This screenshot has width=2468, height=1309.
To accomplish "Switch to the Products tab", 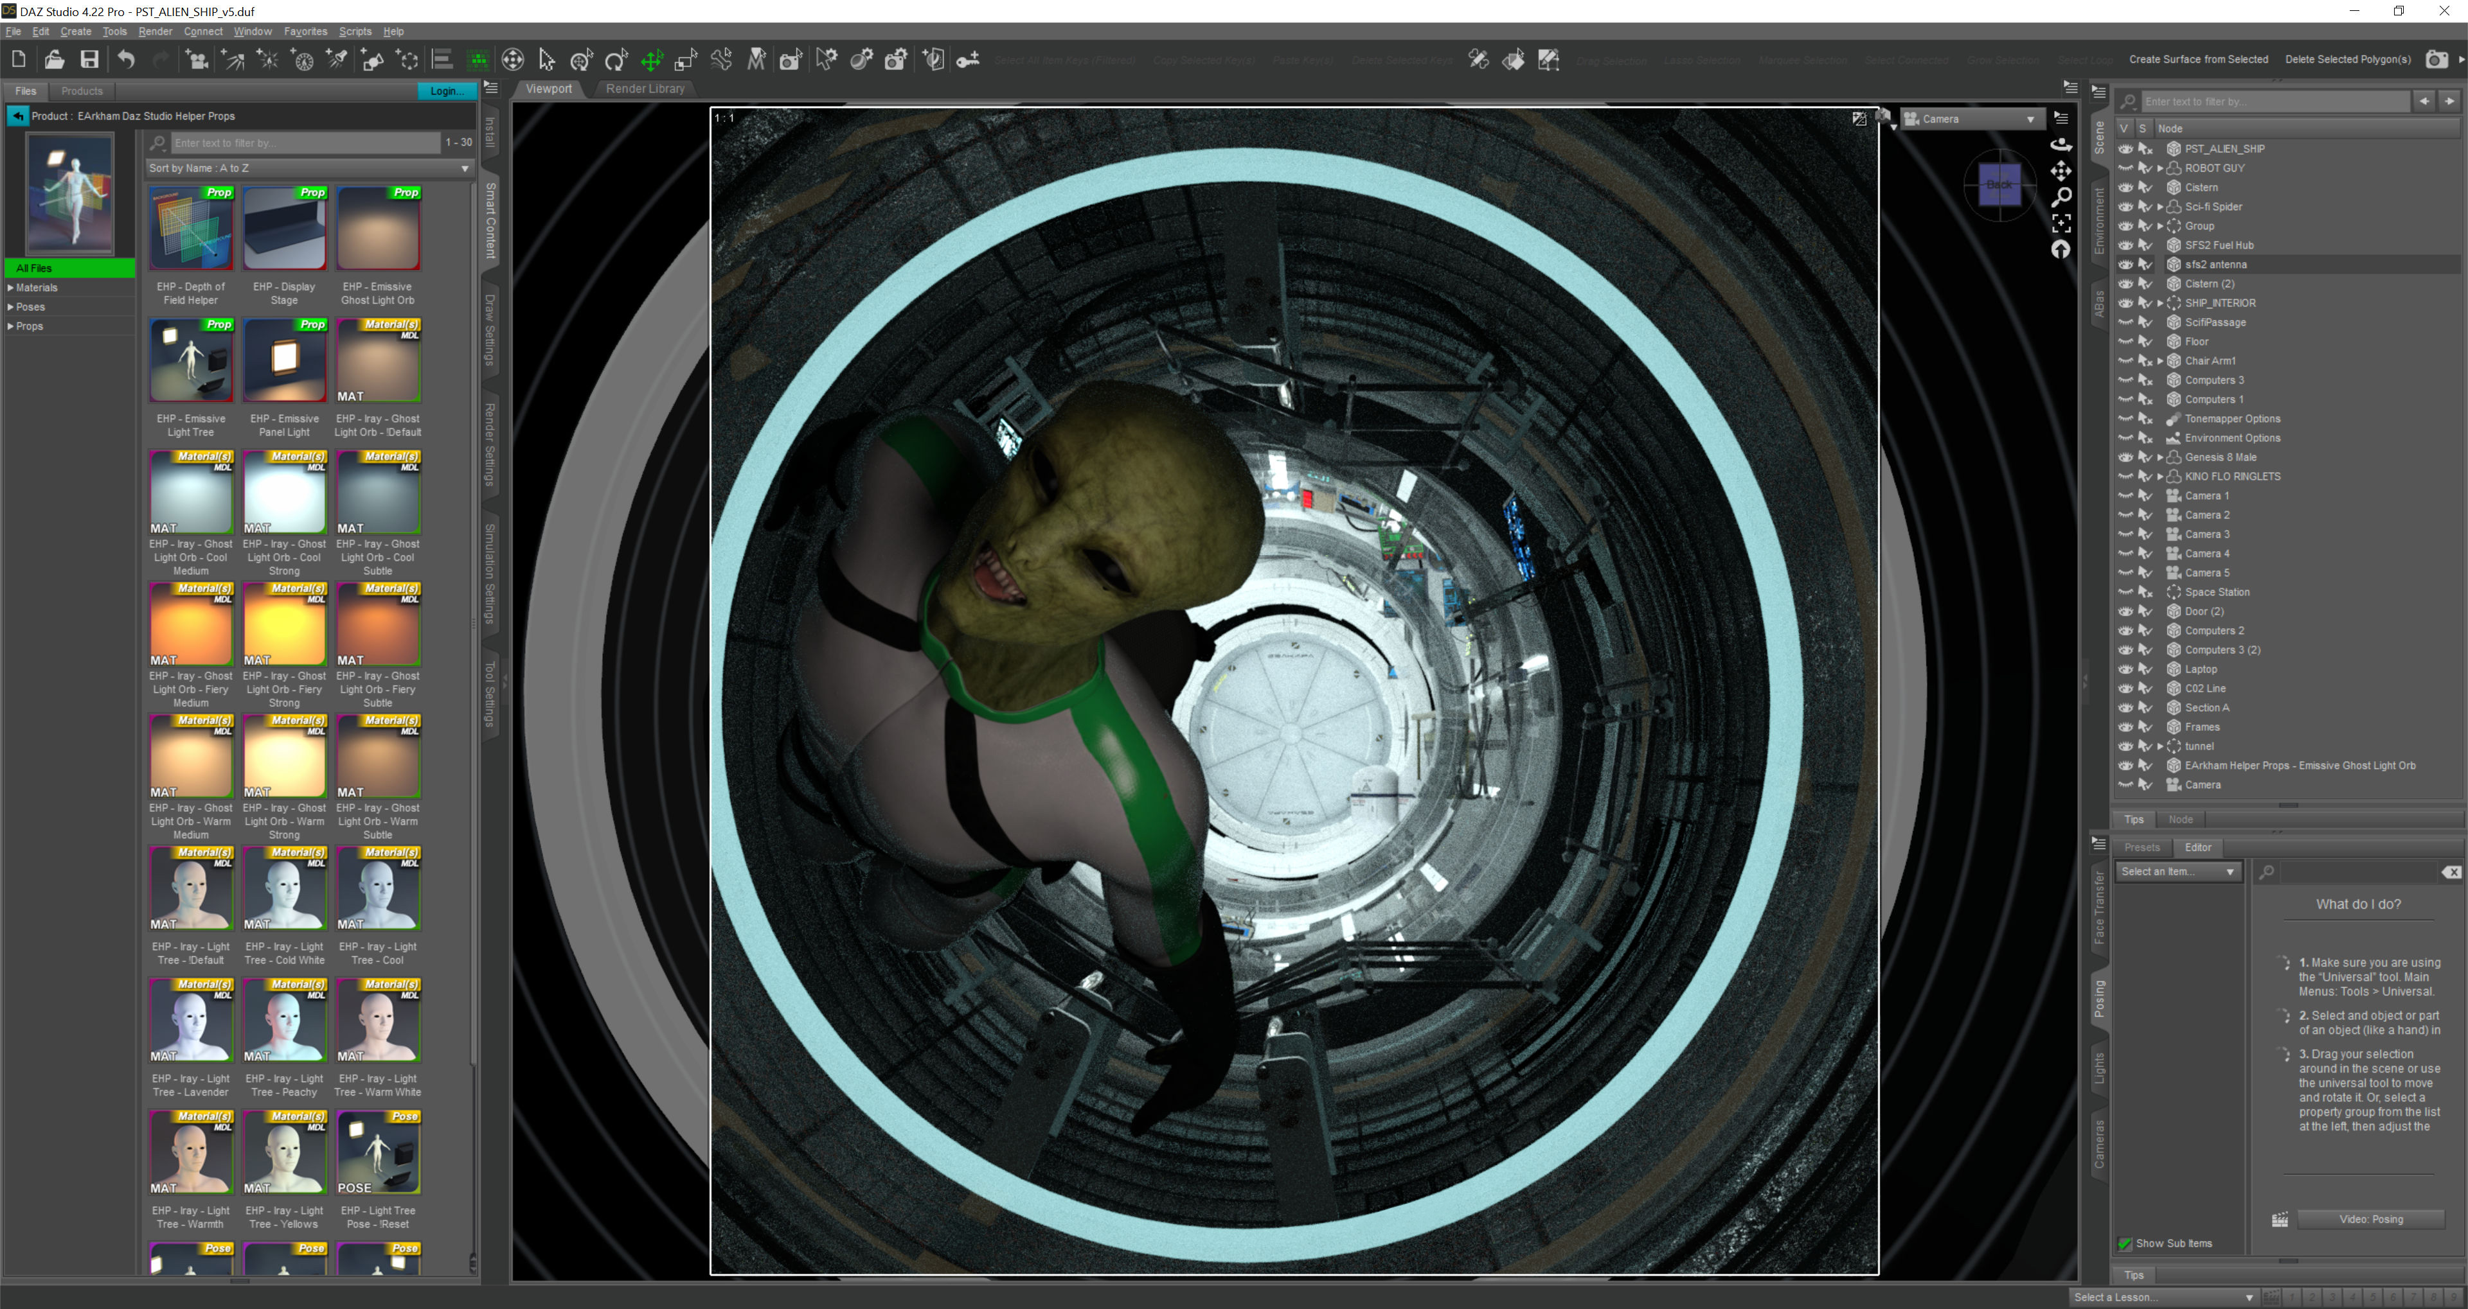I will (x=82, y=91).
